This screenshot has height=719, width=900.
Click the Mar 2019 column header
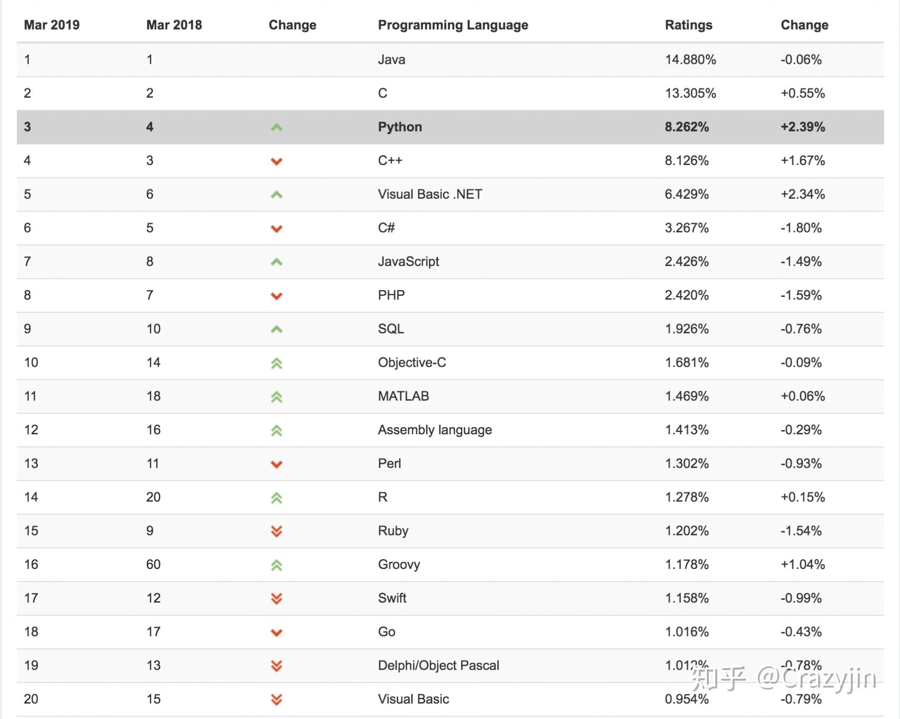[x=52, y=25]
